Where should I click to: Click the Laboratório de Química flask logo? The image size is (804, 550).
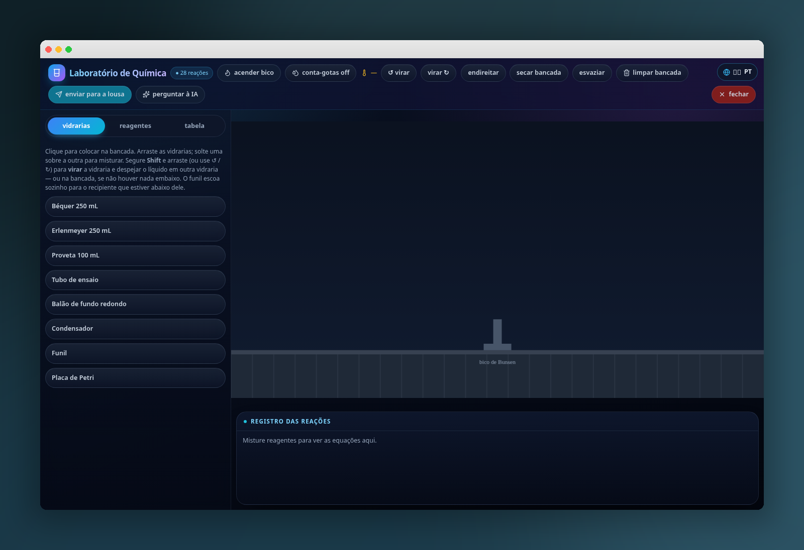[x=57, y=73]
